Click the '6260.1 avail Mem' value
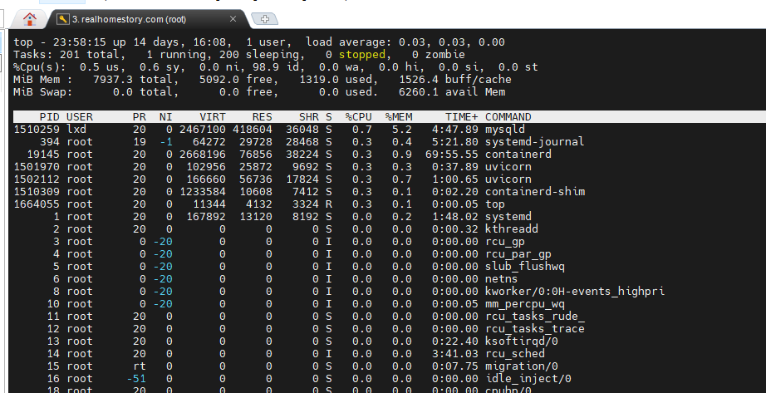 coord(452,92)
